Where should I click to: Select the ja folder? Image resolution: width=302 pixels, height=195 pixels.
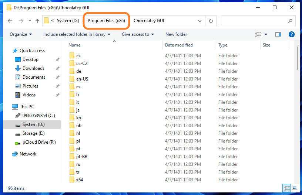click(78, 110)
